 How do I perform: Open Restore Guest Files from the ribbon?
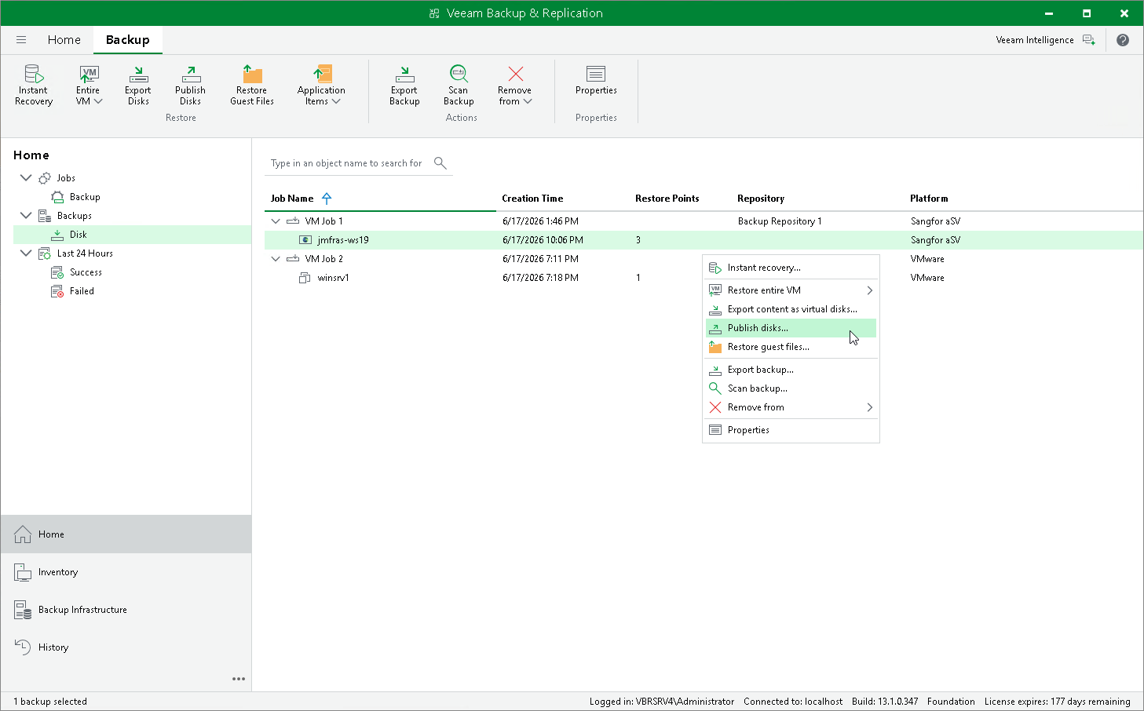pyautogui.click(x=252, y=85)
